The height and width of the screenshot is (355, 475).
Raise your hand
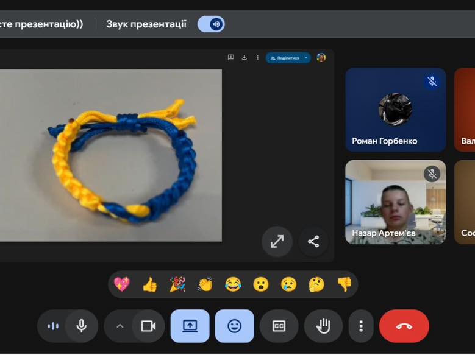coord(323,326)
